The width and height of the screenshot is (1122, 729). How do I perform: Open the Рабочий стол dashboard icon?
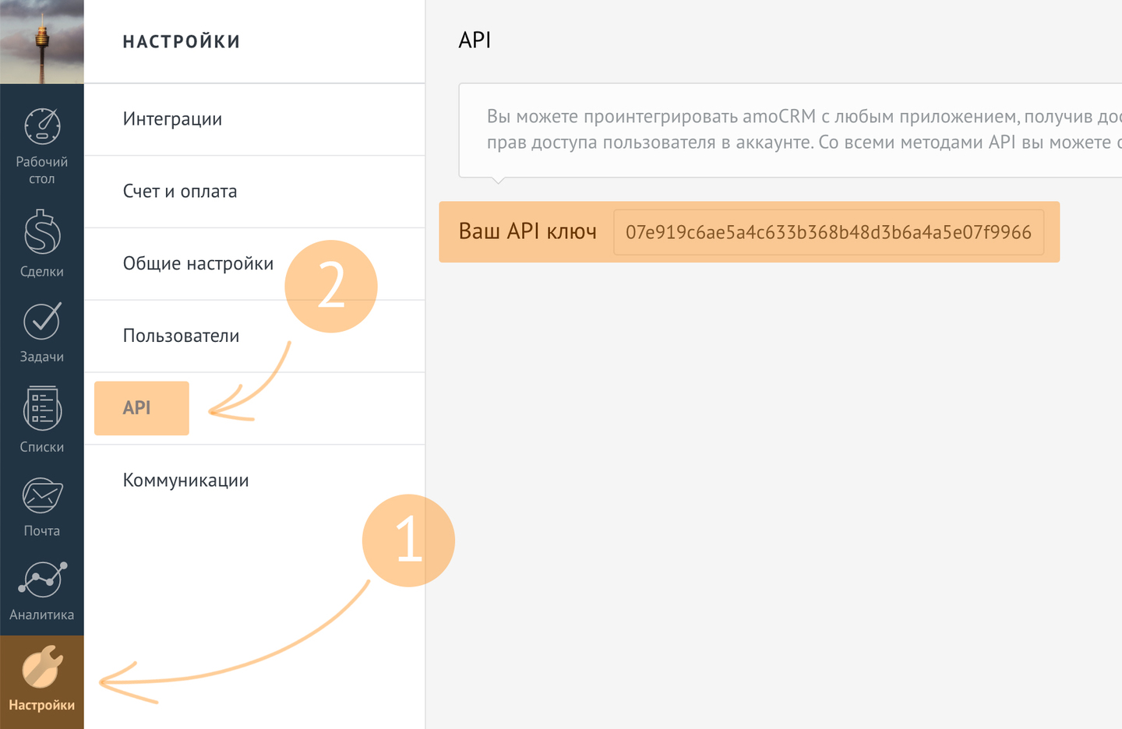point(42,127)
